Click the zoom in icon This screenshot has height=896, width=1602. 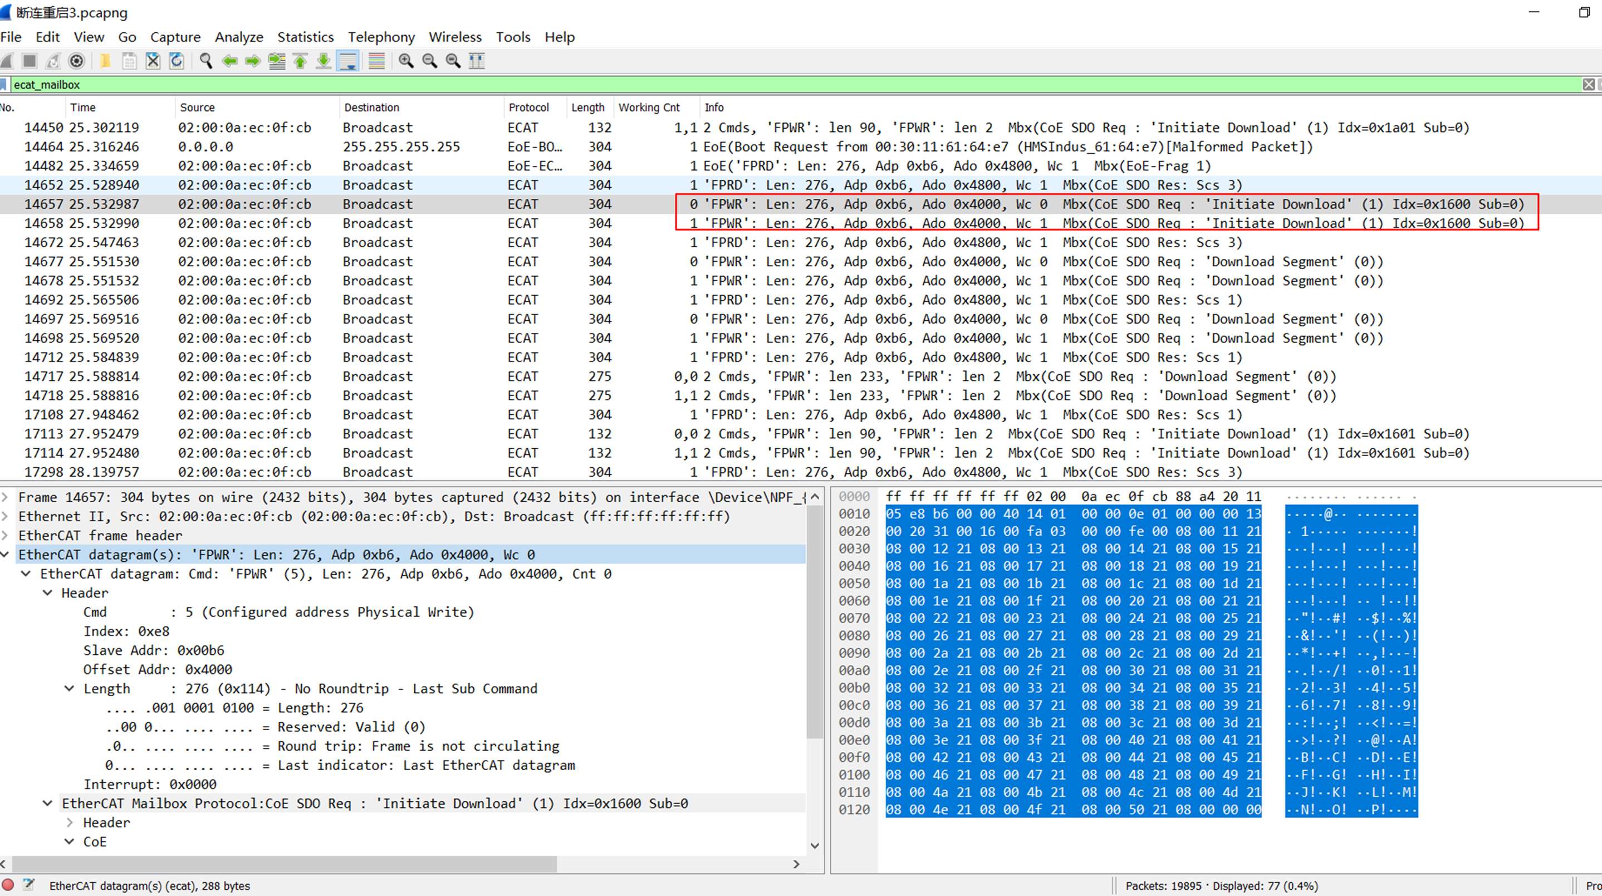(x=406, y=61)
